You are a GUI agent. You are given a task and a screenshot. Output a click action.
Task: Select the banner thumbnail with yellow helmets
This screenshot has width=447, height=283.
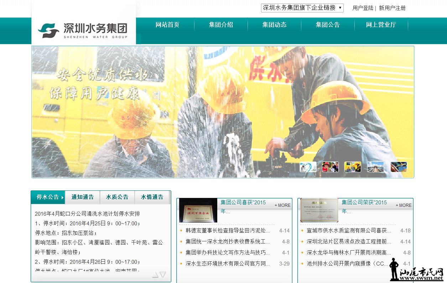coord(353,167)
